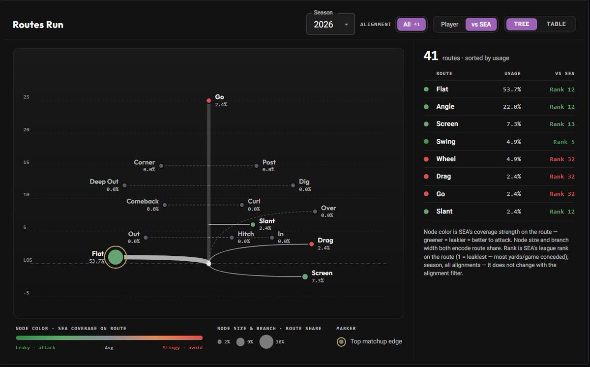The height and width of the screenshot is (367, 590).
Task: Click the Rank 32 value for Wheel
Action: point(562,159)
